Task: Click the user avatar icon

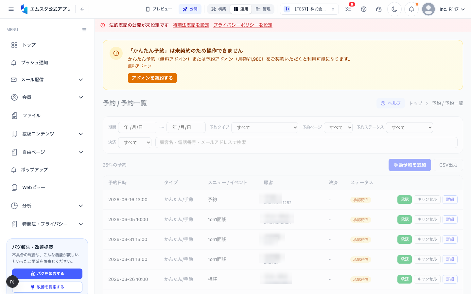Action: point(428,9)
